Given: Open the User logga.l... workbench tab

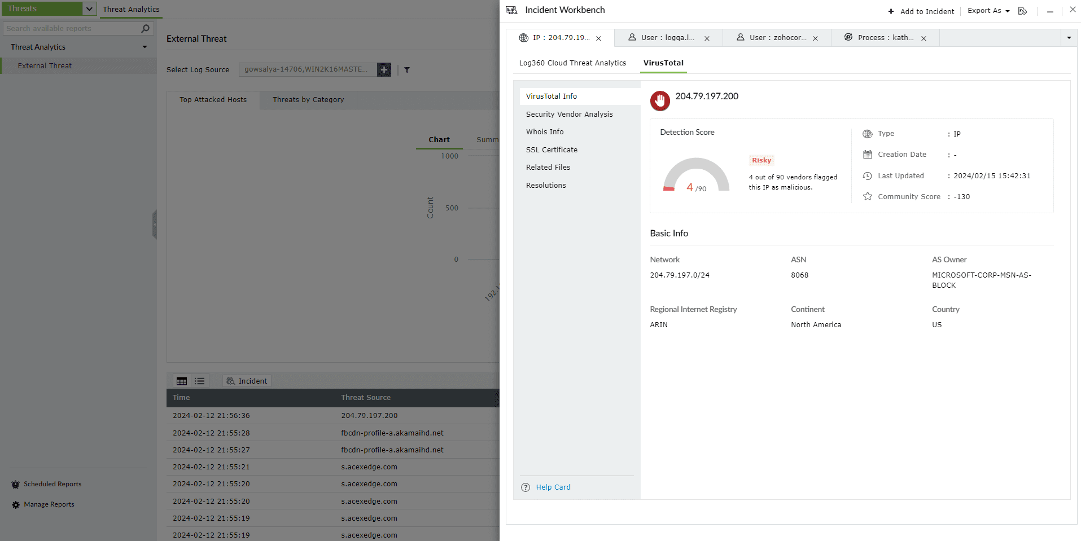Looking at the screenshot, I should (x=668, y=38).
